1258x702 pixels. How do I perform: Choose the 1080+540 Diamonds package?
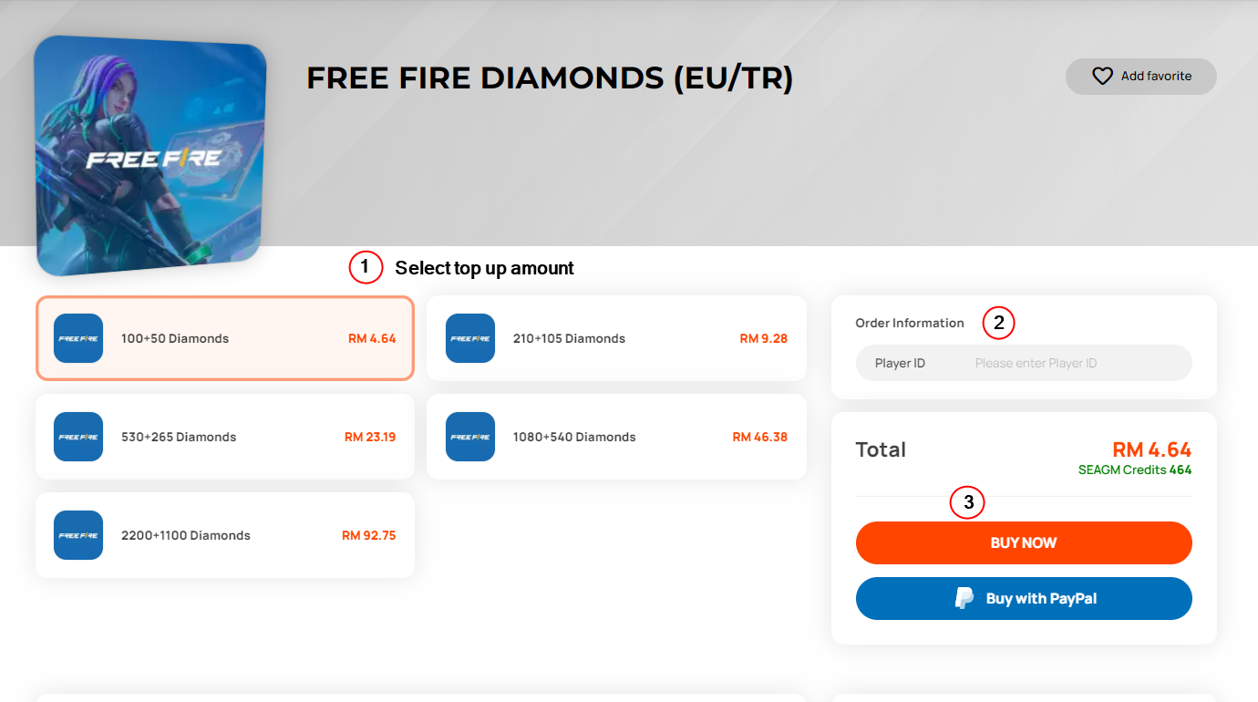pos(616,437)
